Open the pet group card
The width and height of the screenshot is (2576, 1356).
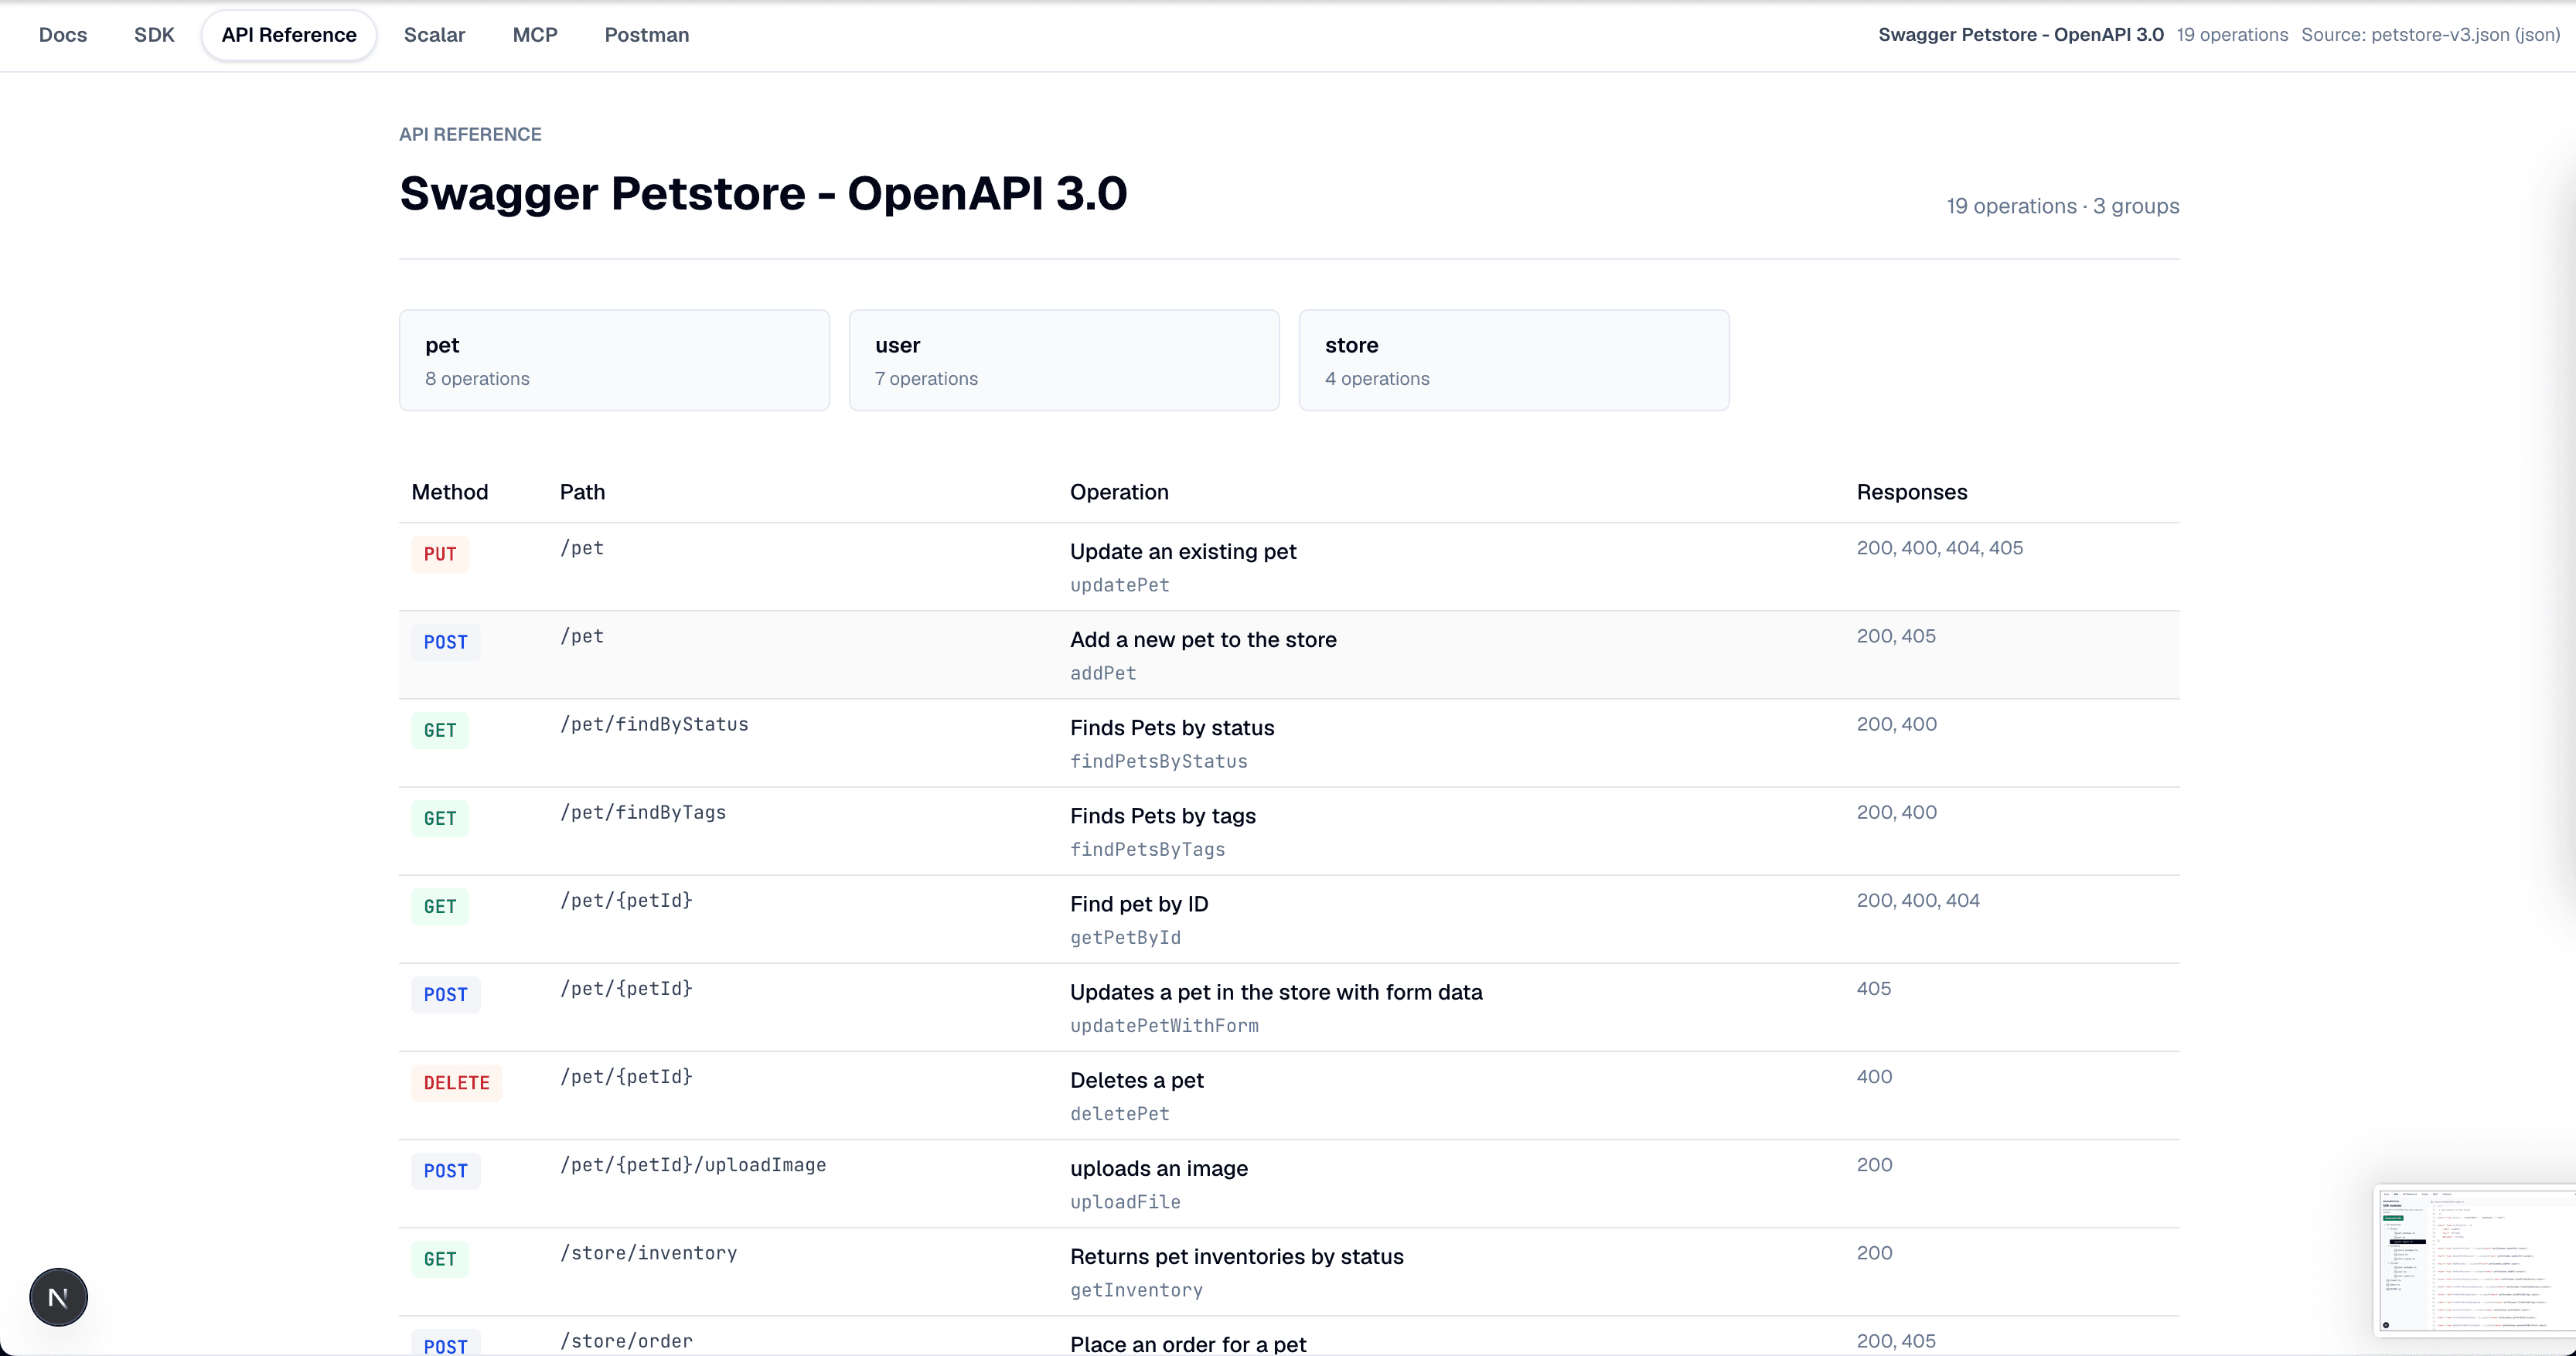(614, 360)
